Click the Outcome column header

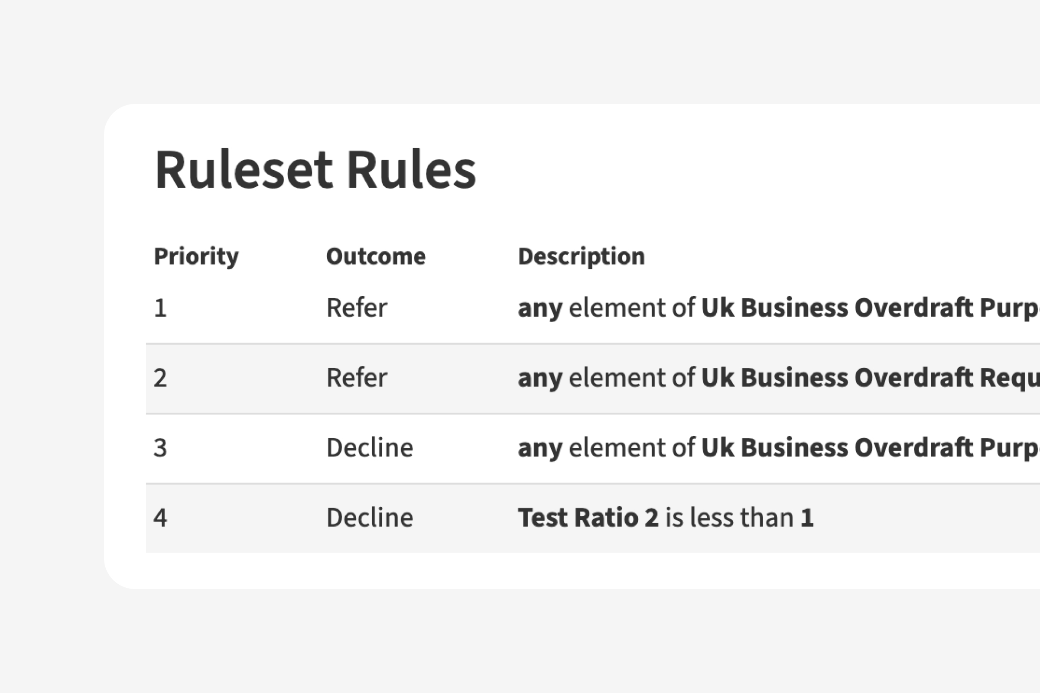(376, 256)
